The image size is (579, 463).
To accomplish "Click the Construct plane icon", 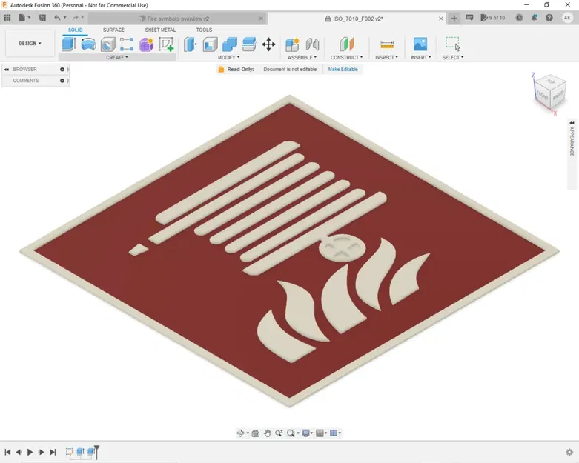I will (x=347, y=44).
